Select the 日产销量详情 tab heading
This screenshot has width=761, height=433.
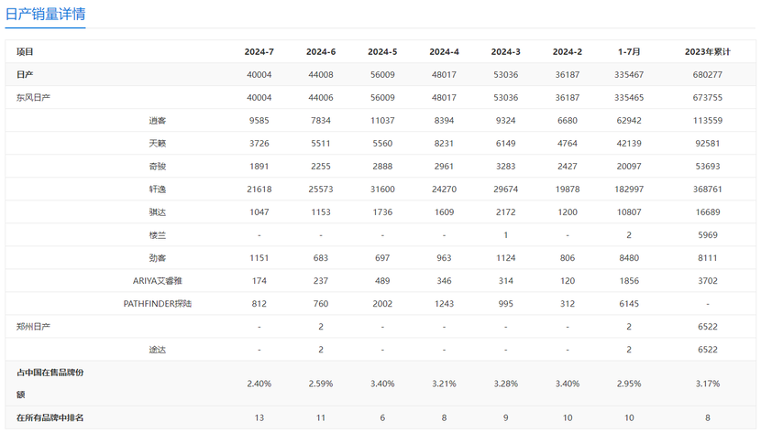click(x=45, y=14)
